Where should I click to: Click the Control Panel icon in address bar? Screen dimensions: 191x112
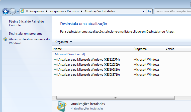tap(22, 11)
